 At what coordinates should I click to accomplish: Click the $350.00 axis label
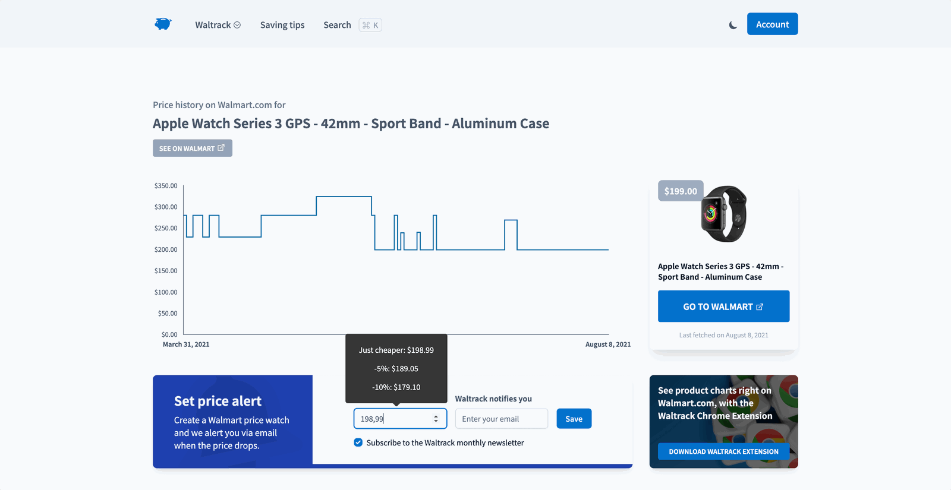coord(166,186)
